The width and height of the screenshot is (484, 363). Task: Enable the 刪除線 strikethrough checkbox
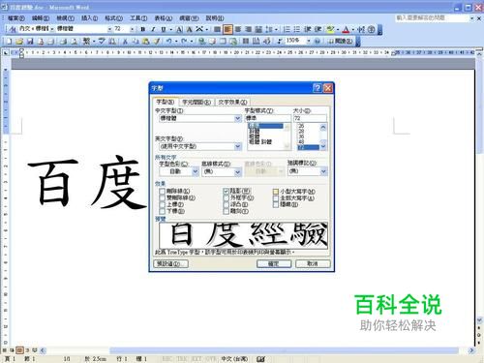(x=162, y=191)
